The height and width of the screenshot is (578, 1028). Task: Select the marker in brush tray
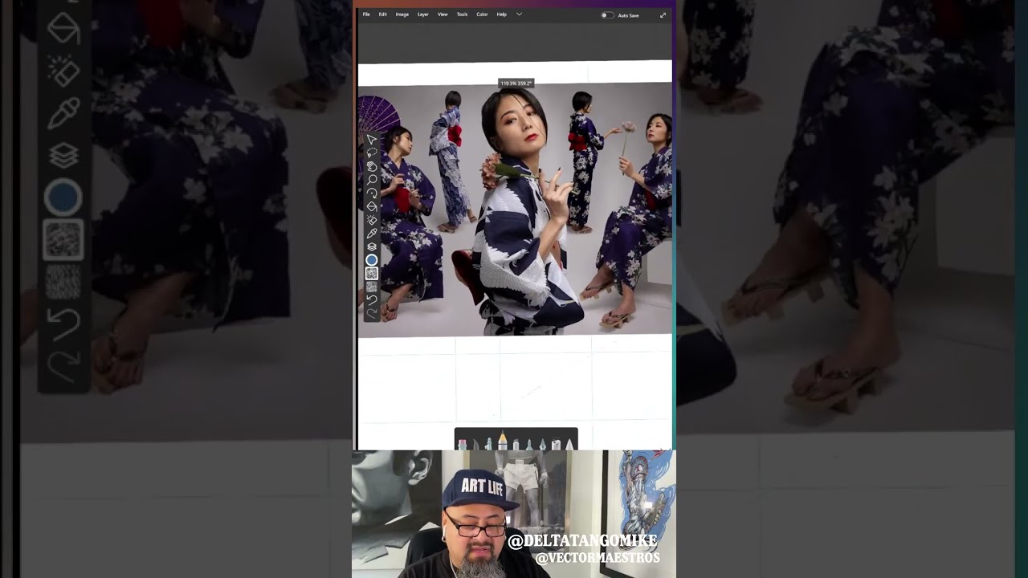tap(516, 445)
